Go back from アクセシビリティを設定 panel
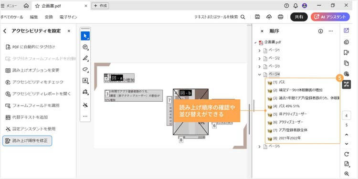 pyautogui.click(x=5, y=31)
